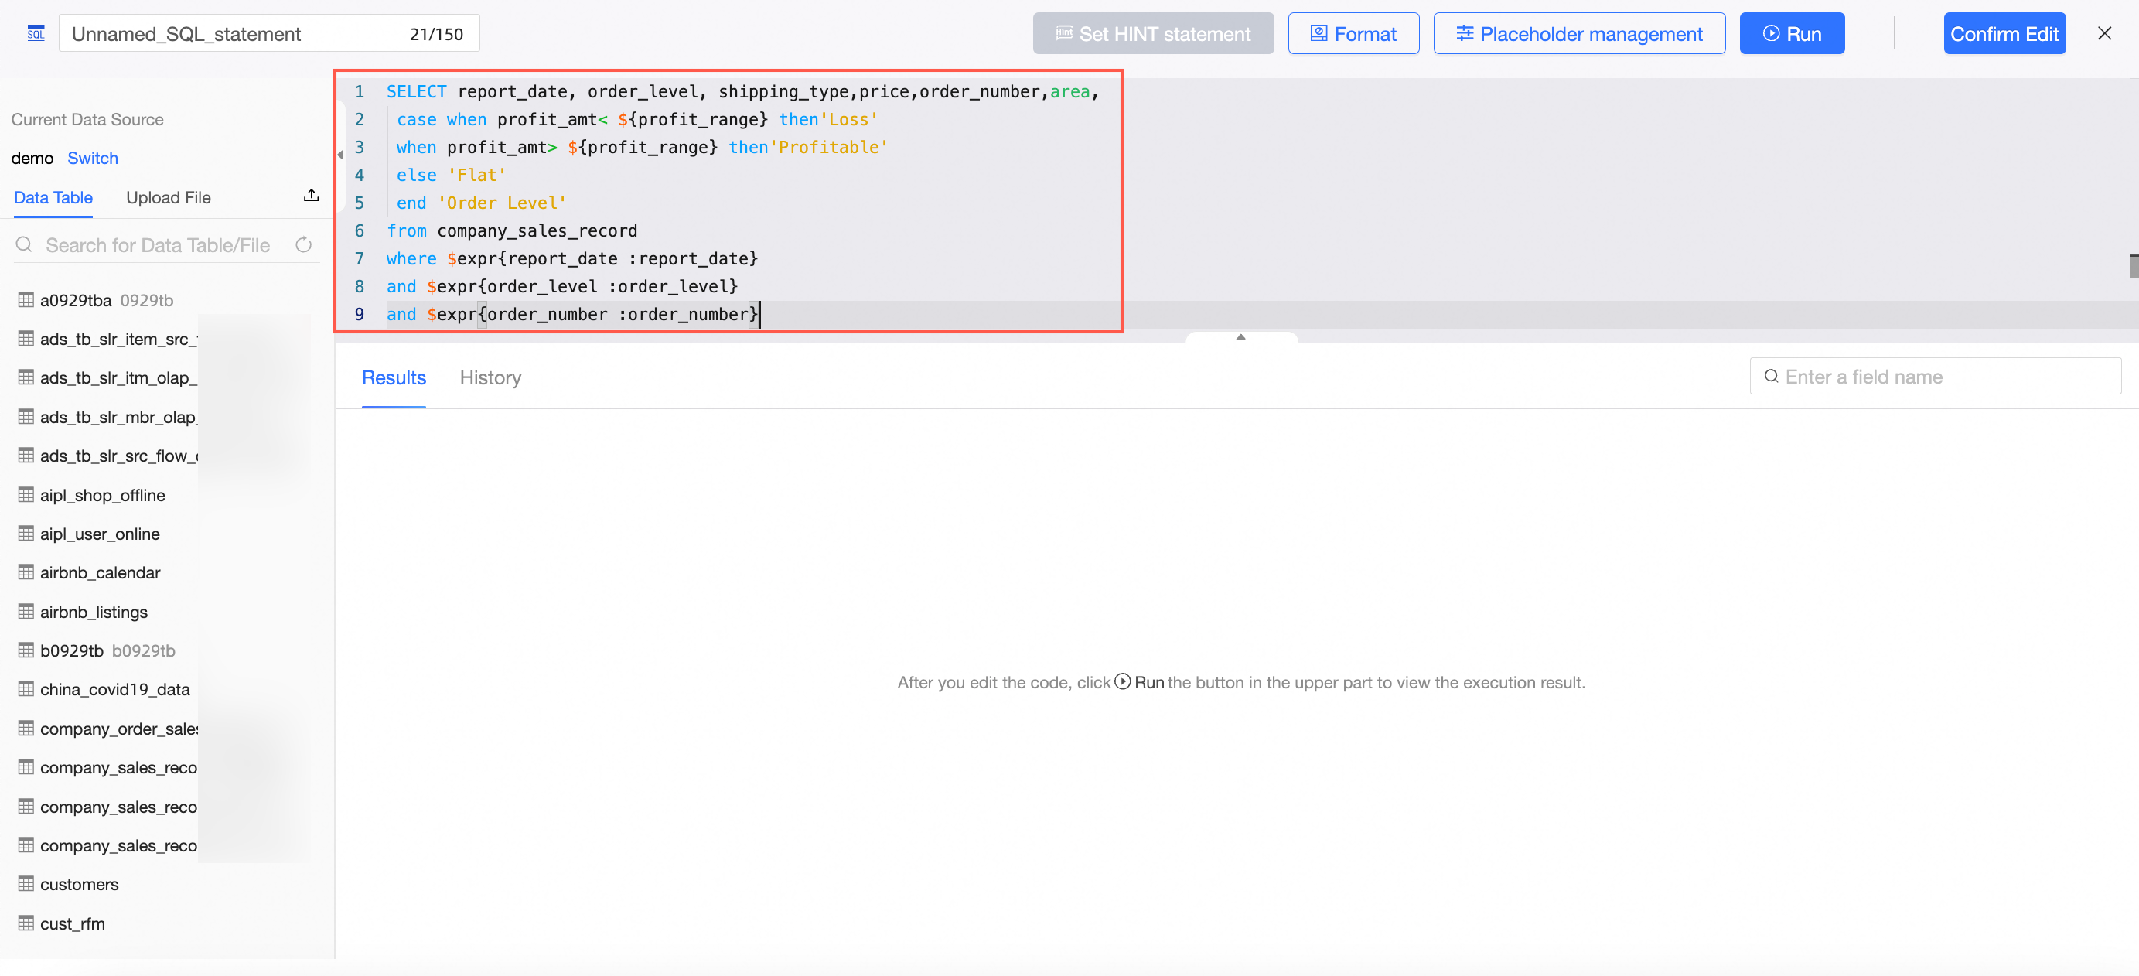This screenshot has height=976, width=2139.
Task: Collapse the code editor with up arrow
Action: click(x=1240, y=337)
